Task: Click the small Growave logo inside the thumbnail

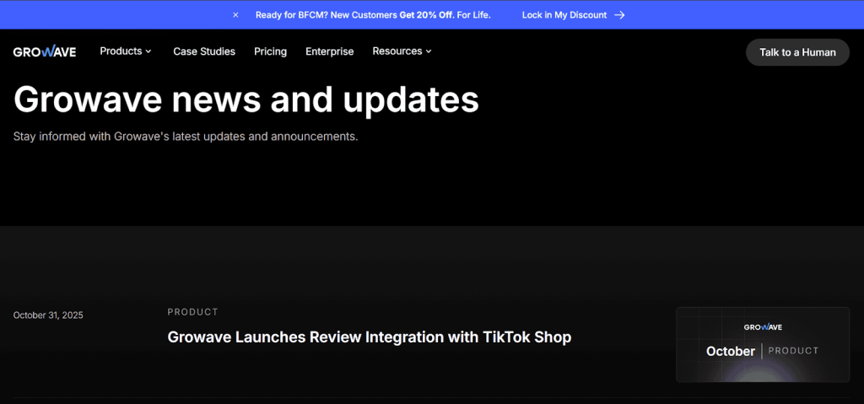Action: (762, 327)
